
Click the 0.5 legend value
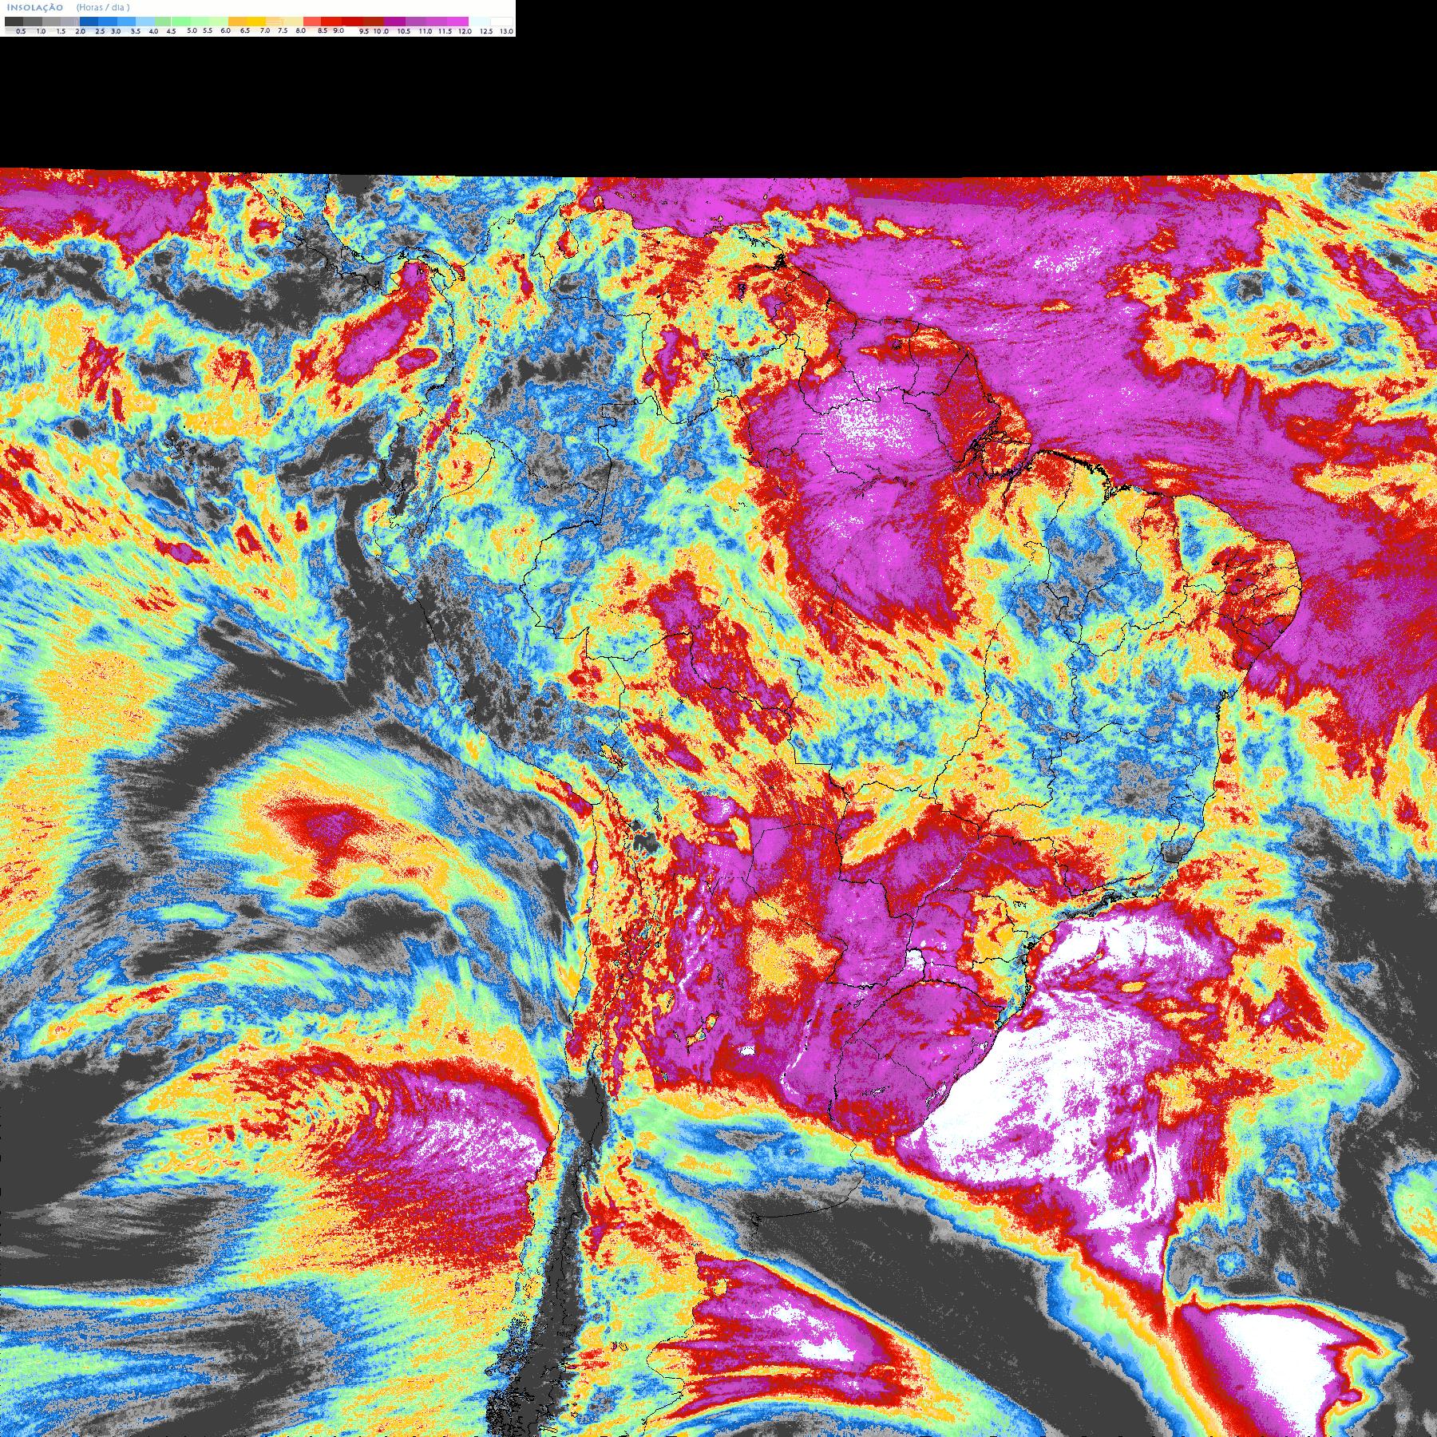[21, 31]
